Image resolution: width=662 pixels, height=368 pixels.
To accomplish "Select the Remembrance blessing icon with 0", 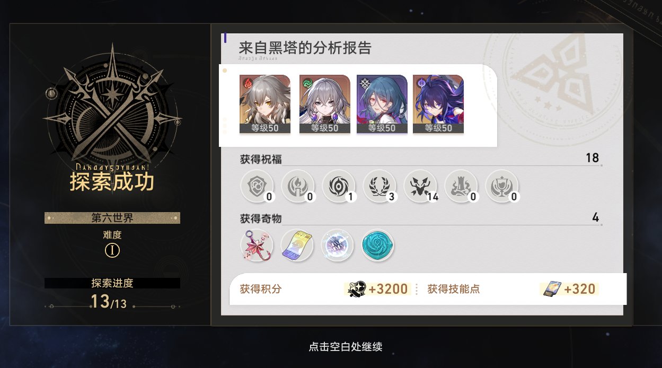I will pyautogui.click(x=298, y=186).
